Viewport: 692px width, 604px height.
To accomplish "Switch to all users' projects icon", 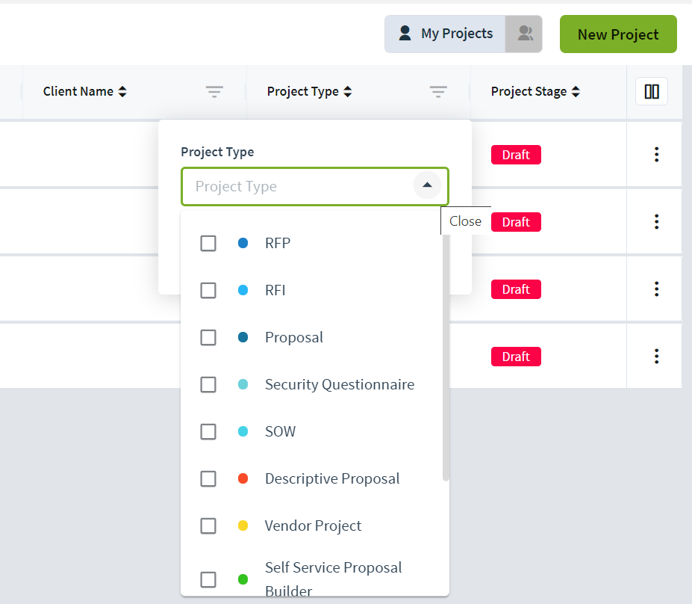I will 524,34.
